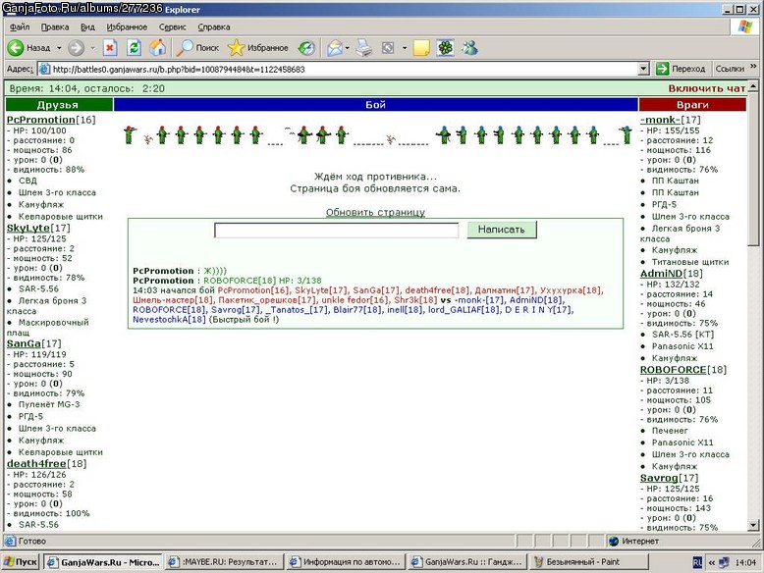This screenshot has height=573, width=764.
Task: Click the RU language indicator in tray
Action: coord(697,562)
